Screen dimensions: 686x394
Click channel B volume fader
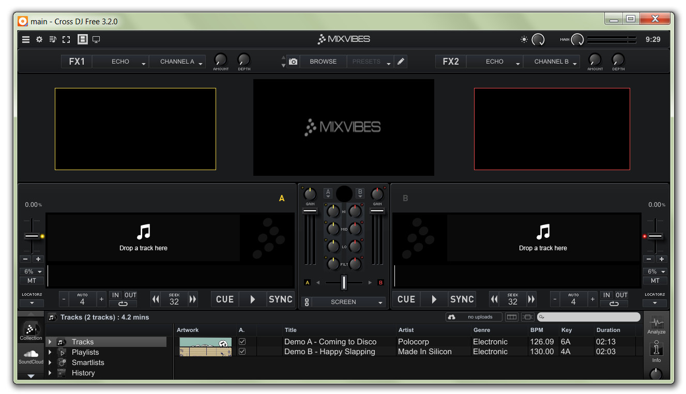377,211
